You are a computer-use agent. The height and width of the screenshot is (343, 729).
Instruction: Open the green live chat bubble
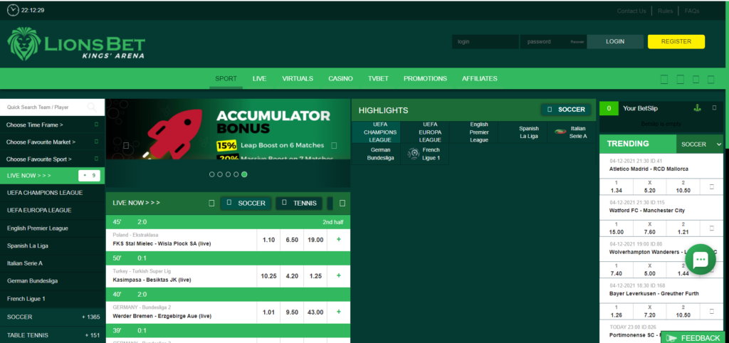click(x=701, y=260)
